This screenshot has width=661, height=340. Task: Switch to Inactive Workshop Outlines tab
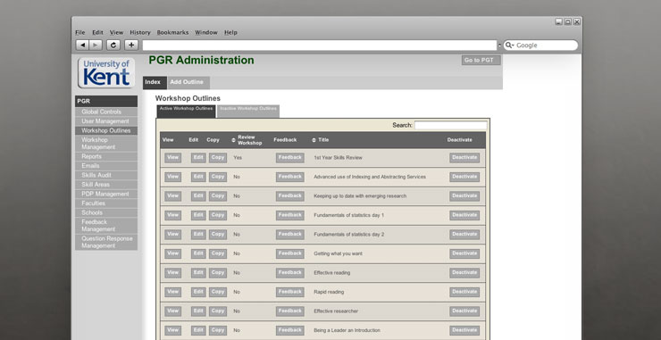click(248, 112)
